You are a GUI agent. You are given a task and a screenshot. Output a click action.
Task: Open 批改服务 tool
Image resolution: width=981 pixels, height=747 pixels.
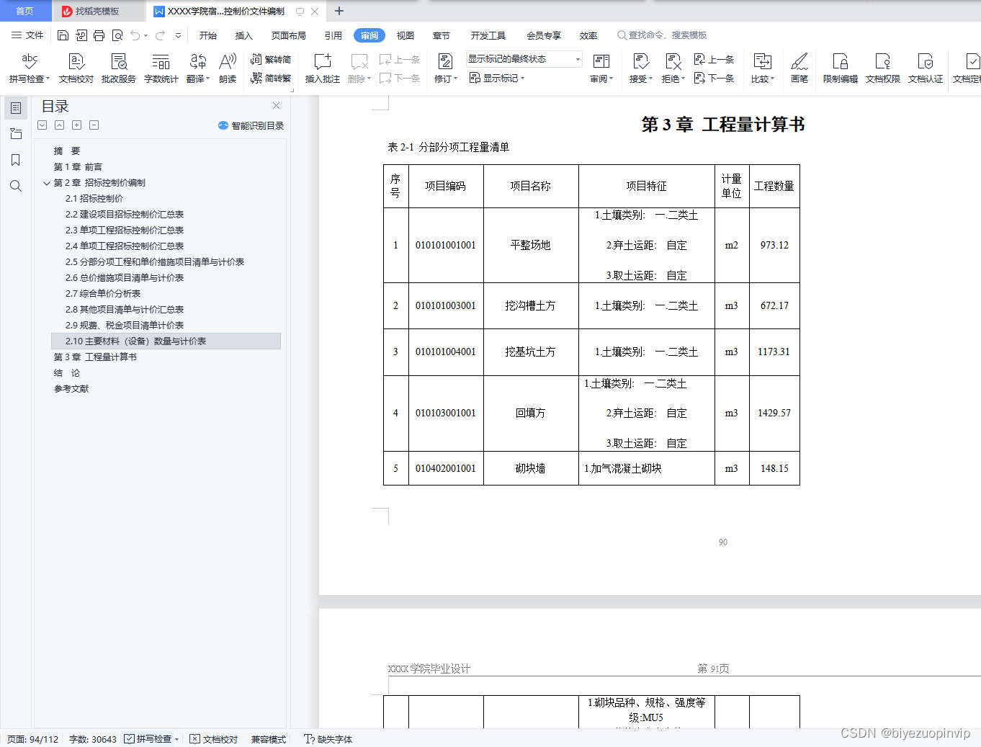[x=119, y=68]
